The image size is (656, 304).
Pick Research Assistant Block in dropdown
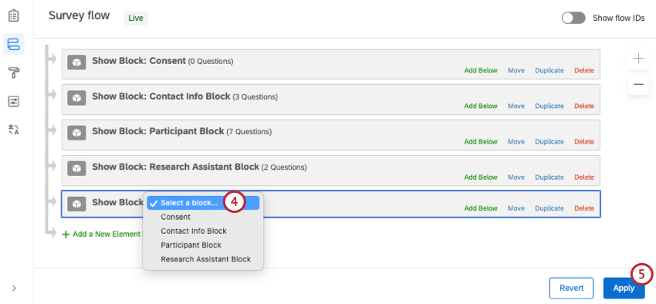pos(205,259)
